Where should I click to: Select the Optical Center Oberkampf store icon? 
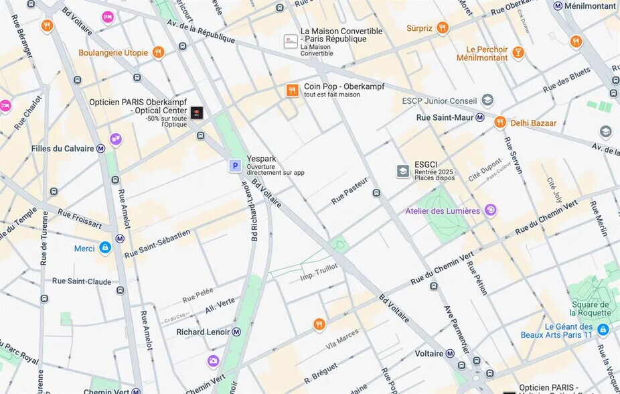coord(197,113)
